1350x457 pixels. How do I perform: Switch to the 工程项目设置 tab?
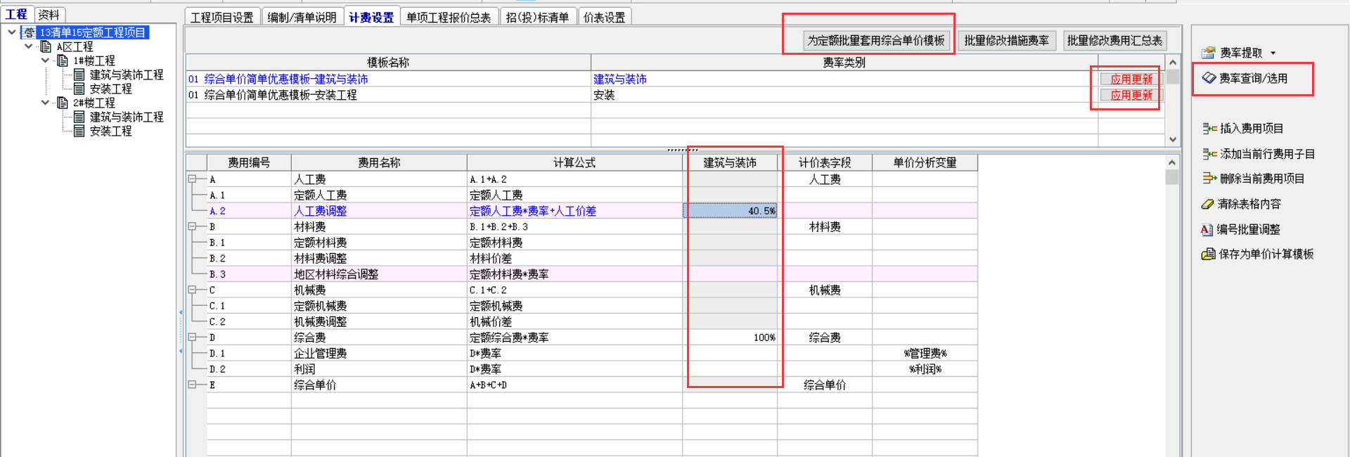[x=222, y=17]
